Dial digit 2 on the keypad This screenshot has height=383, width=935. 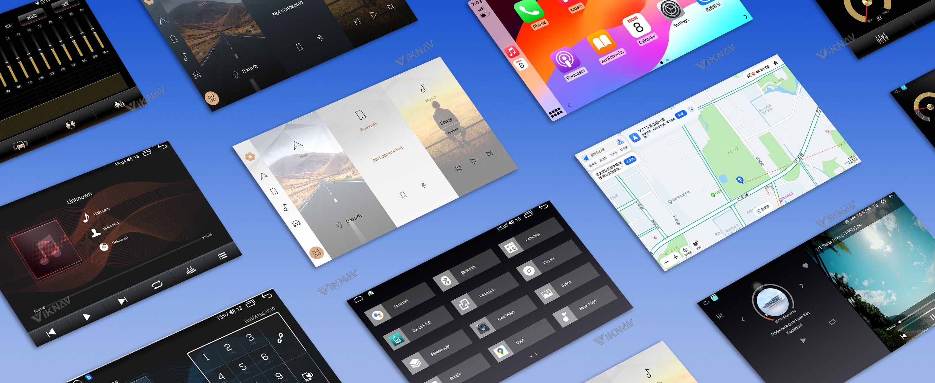pyautogui.click(x=228, y=348)
